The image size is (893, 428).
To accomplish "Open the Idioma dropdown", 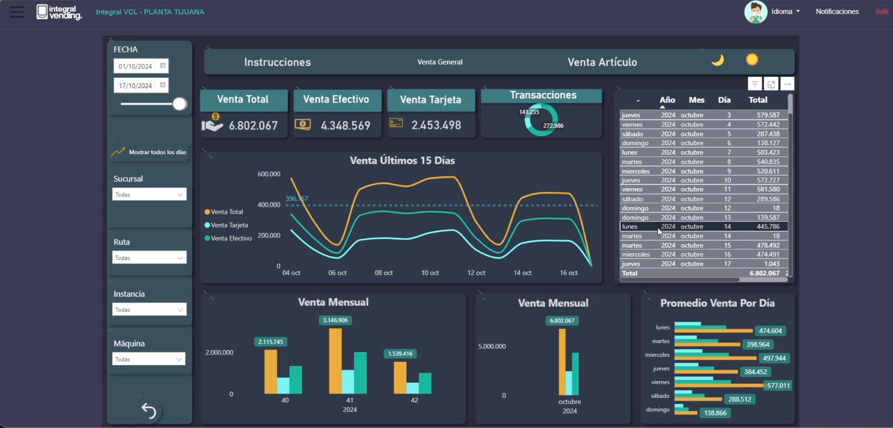I will coord(785,12).
